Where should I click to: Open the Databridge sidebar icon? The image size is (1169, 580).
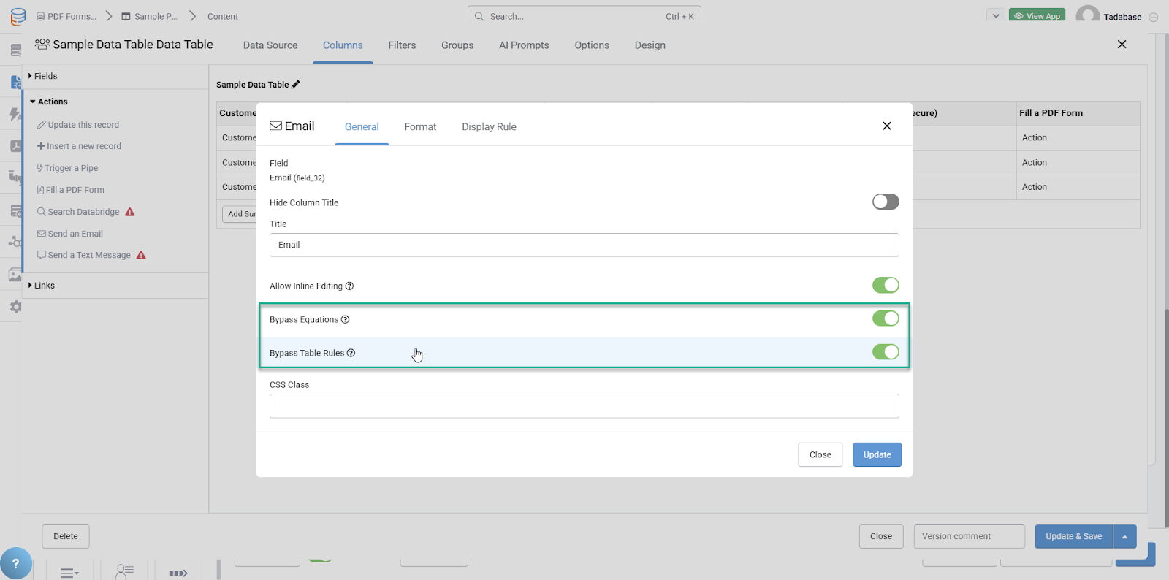point(15,210)
